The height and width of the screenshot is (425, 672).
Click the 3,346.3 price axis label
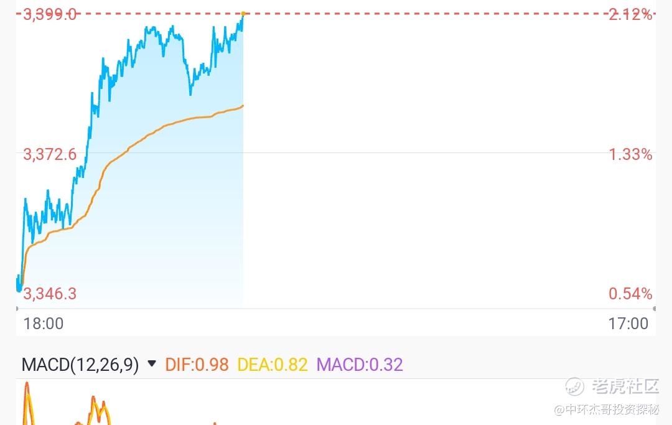coord(50,294)
